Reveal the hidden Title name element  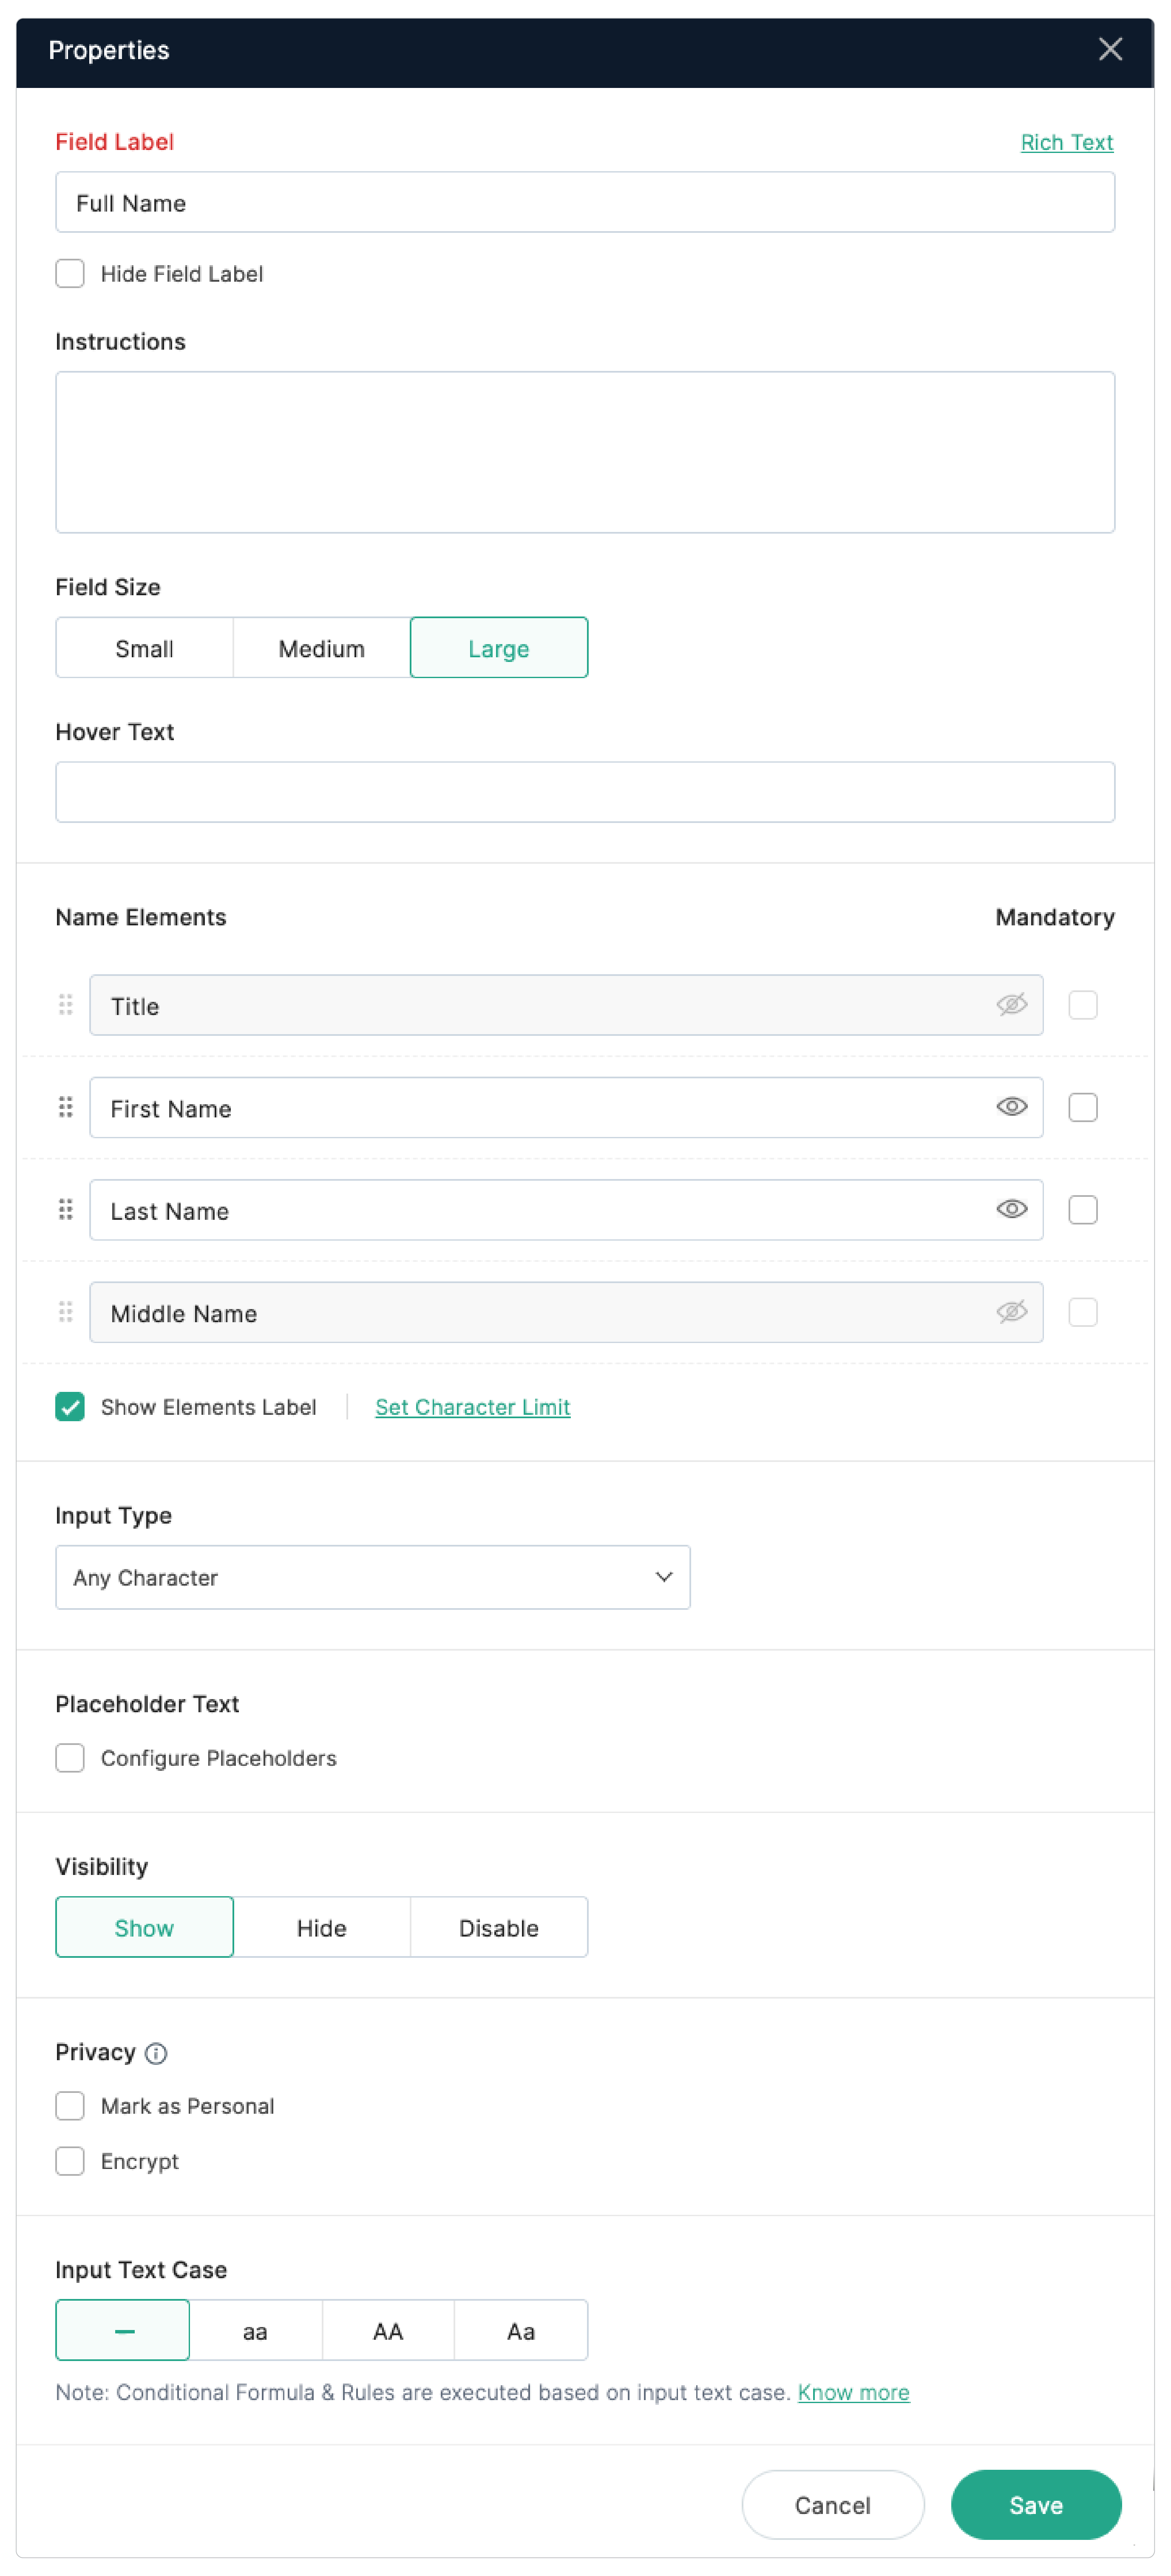[x=1011, y=1005]
